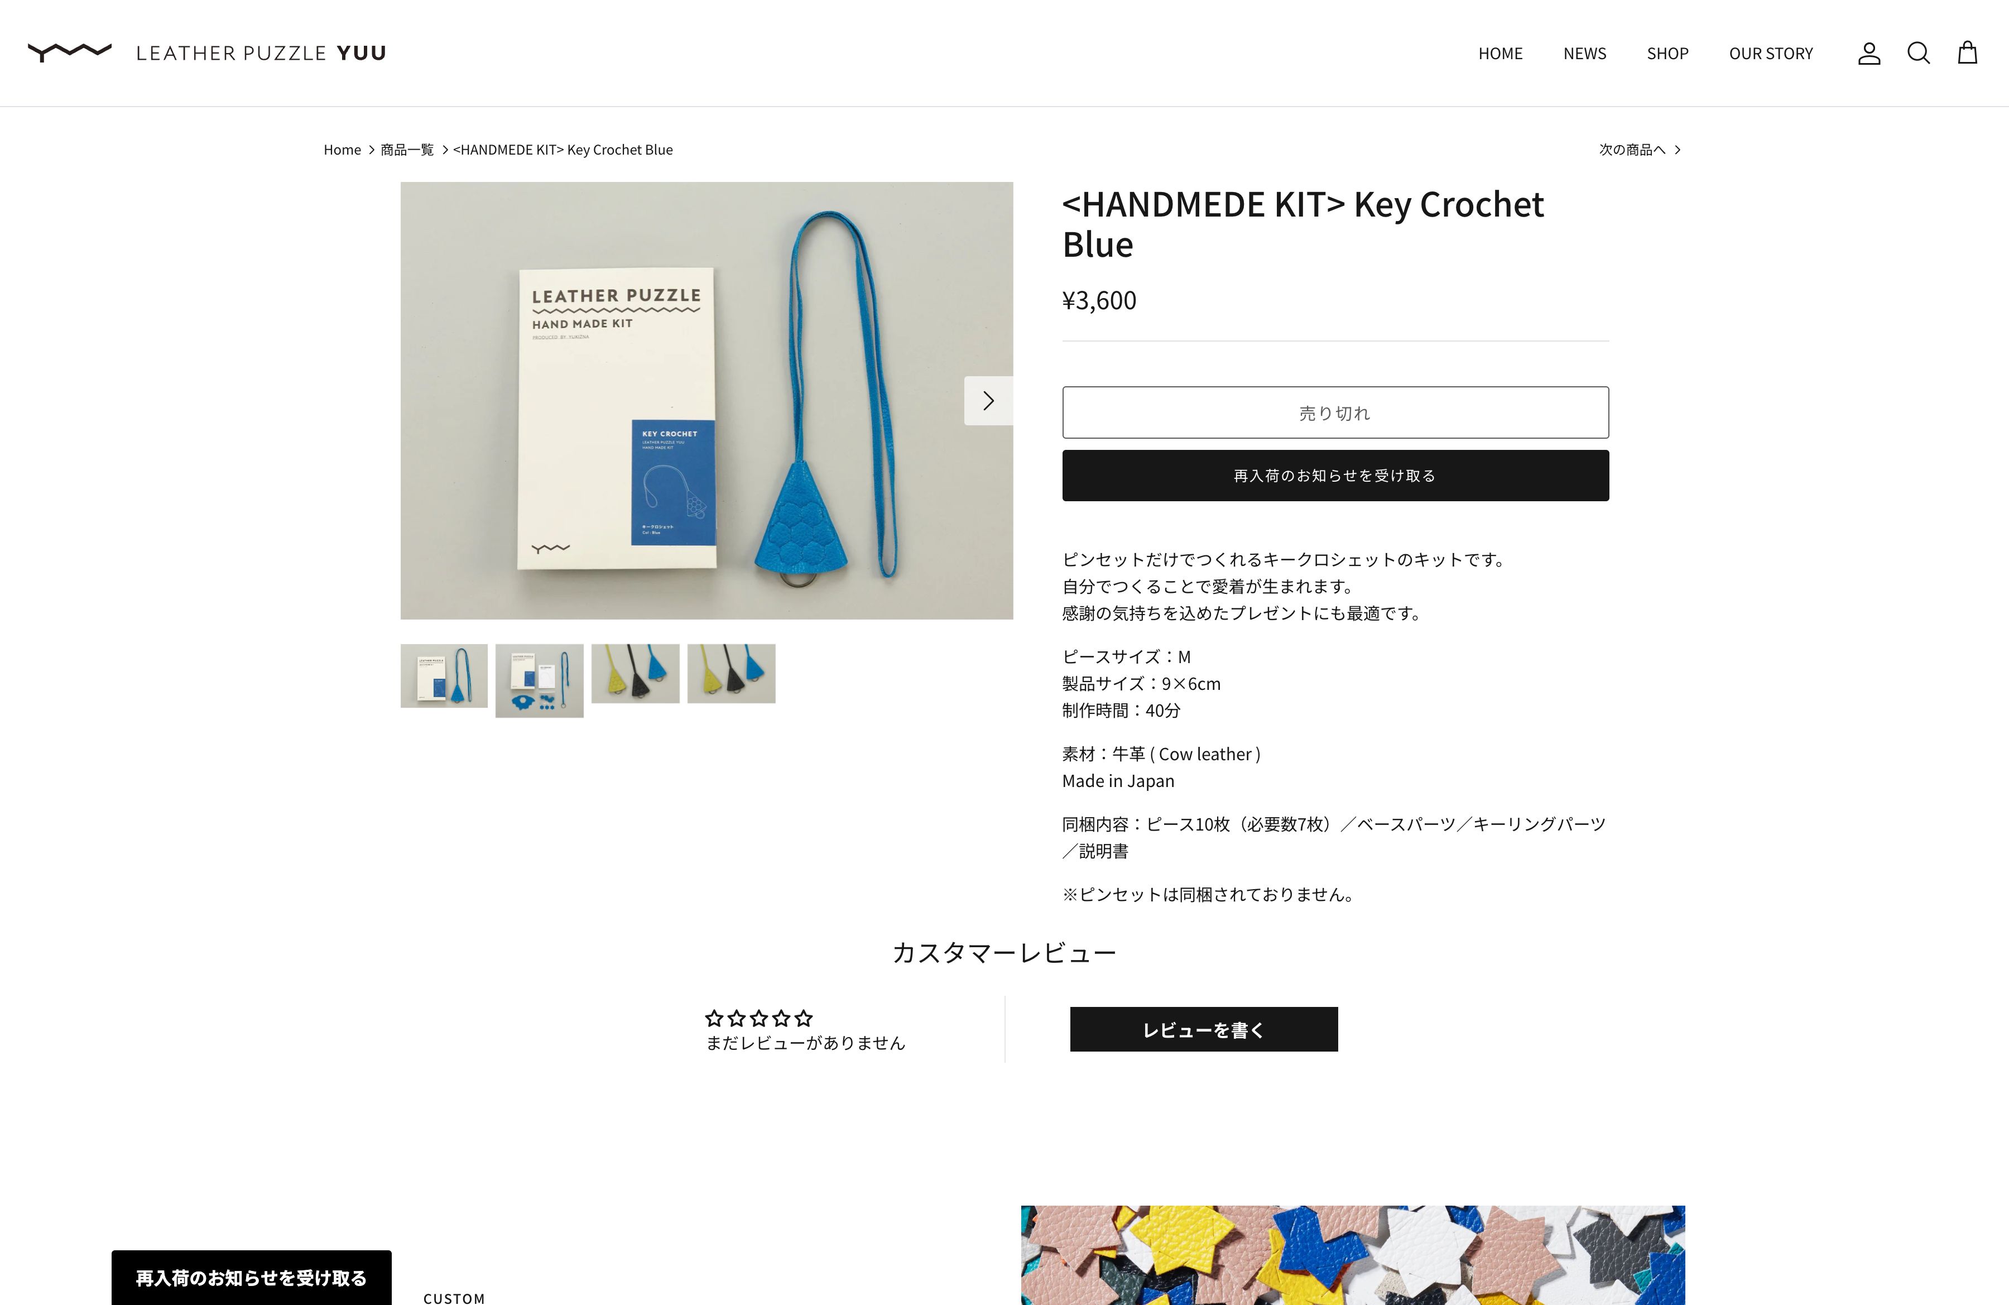The height and width of the screenshot is (1305, 2009).
Task: Select the second thumbnail showing kit contents
Action: (x=540, y=680)
